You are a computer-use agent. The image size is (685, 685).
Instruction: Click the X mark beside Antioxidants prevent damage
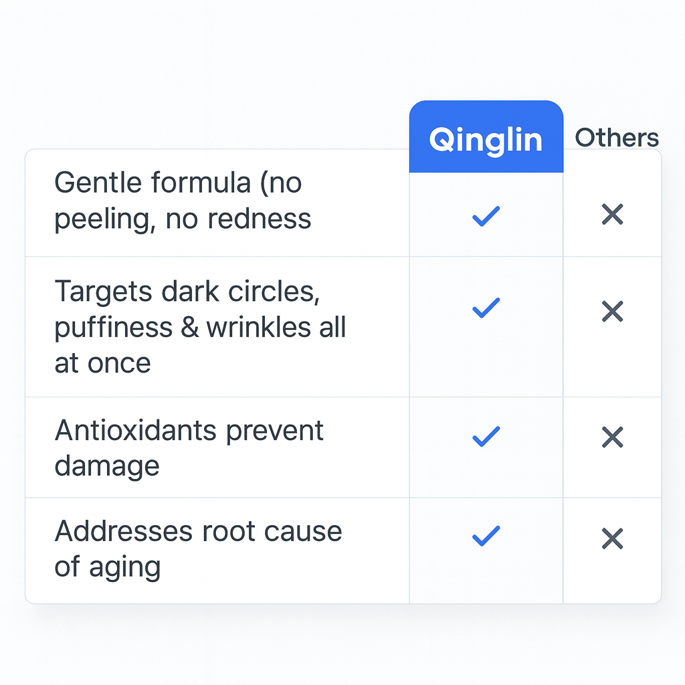click(612, 437)
